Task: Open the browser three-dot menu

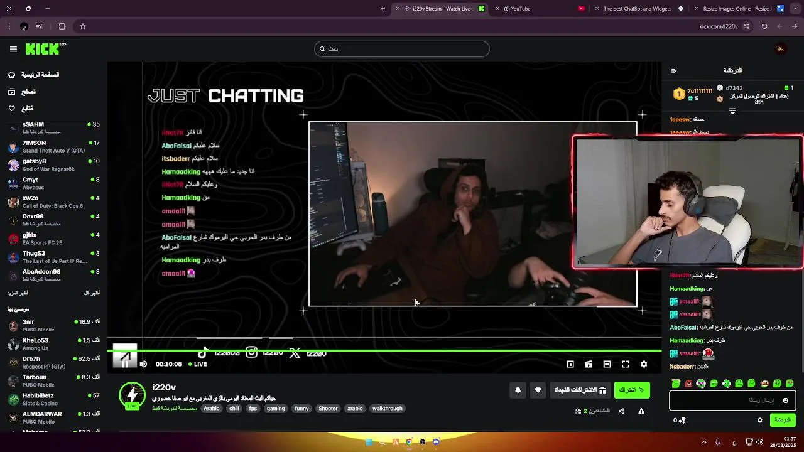Action: [9, 26]
